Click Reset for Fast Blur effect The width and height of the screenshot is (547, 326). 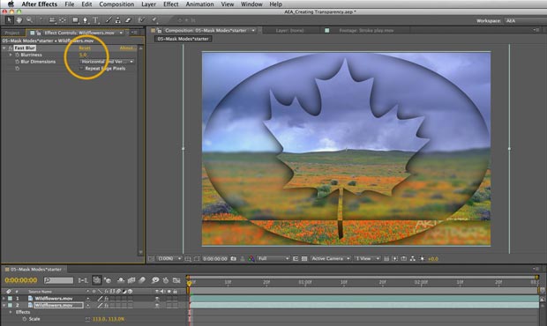pos(85,48)
